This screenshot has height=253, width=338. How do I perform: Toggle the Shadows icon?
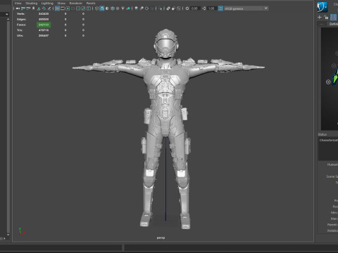click(128, 8)
